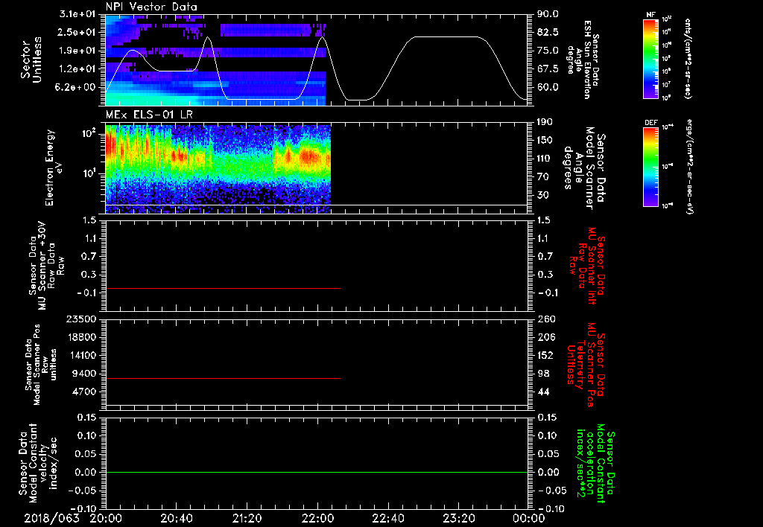The height and width of the screenshot is (527, 763).
Task: Click the DEF color scale bar
Action: [650, 167]
